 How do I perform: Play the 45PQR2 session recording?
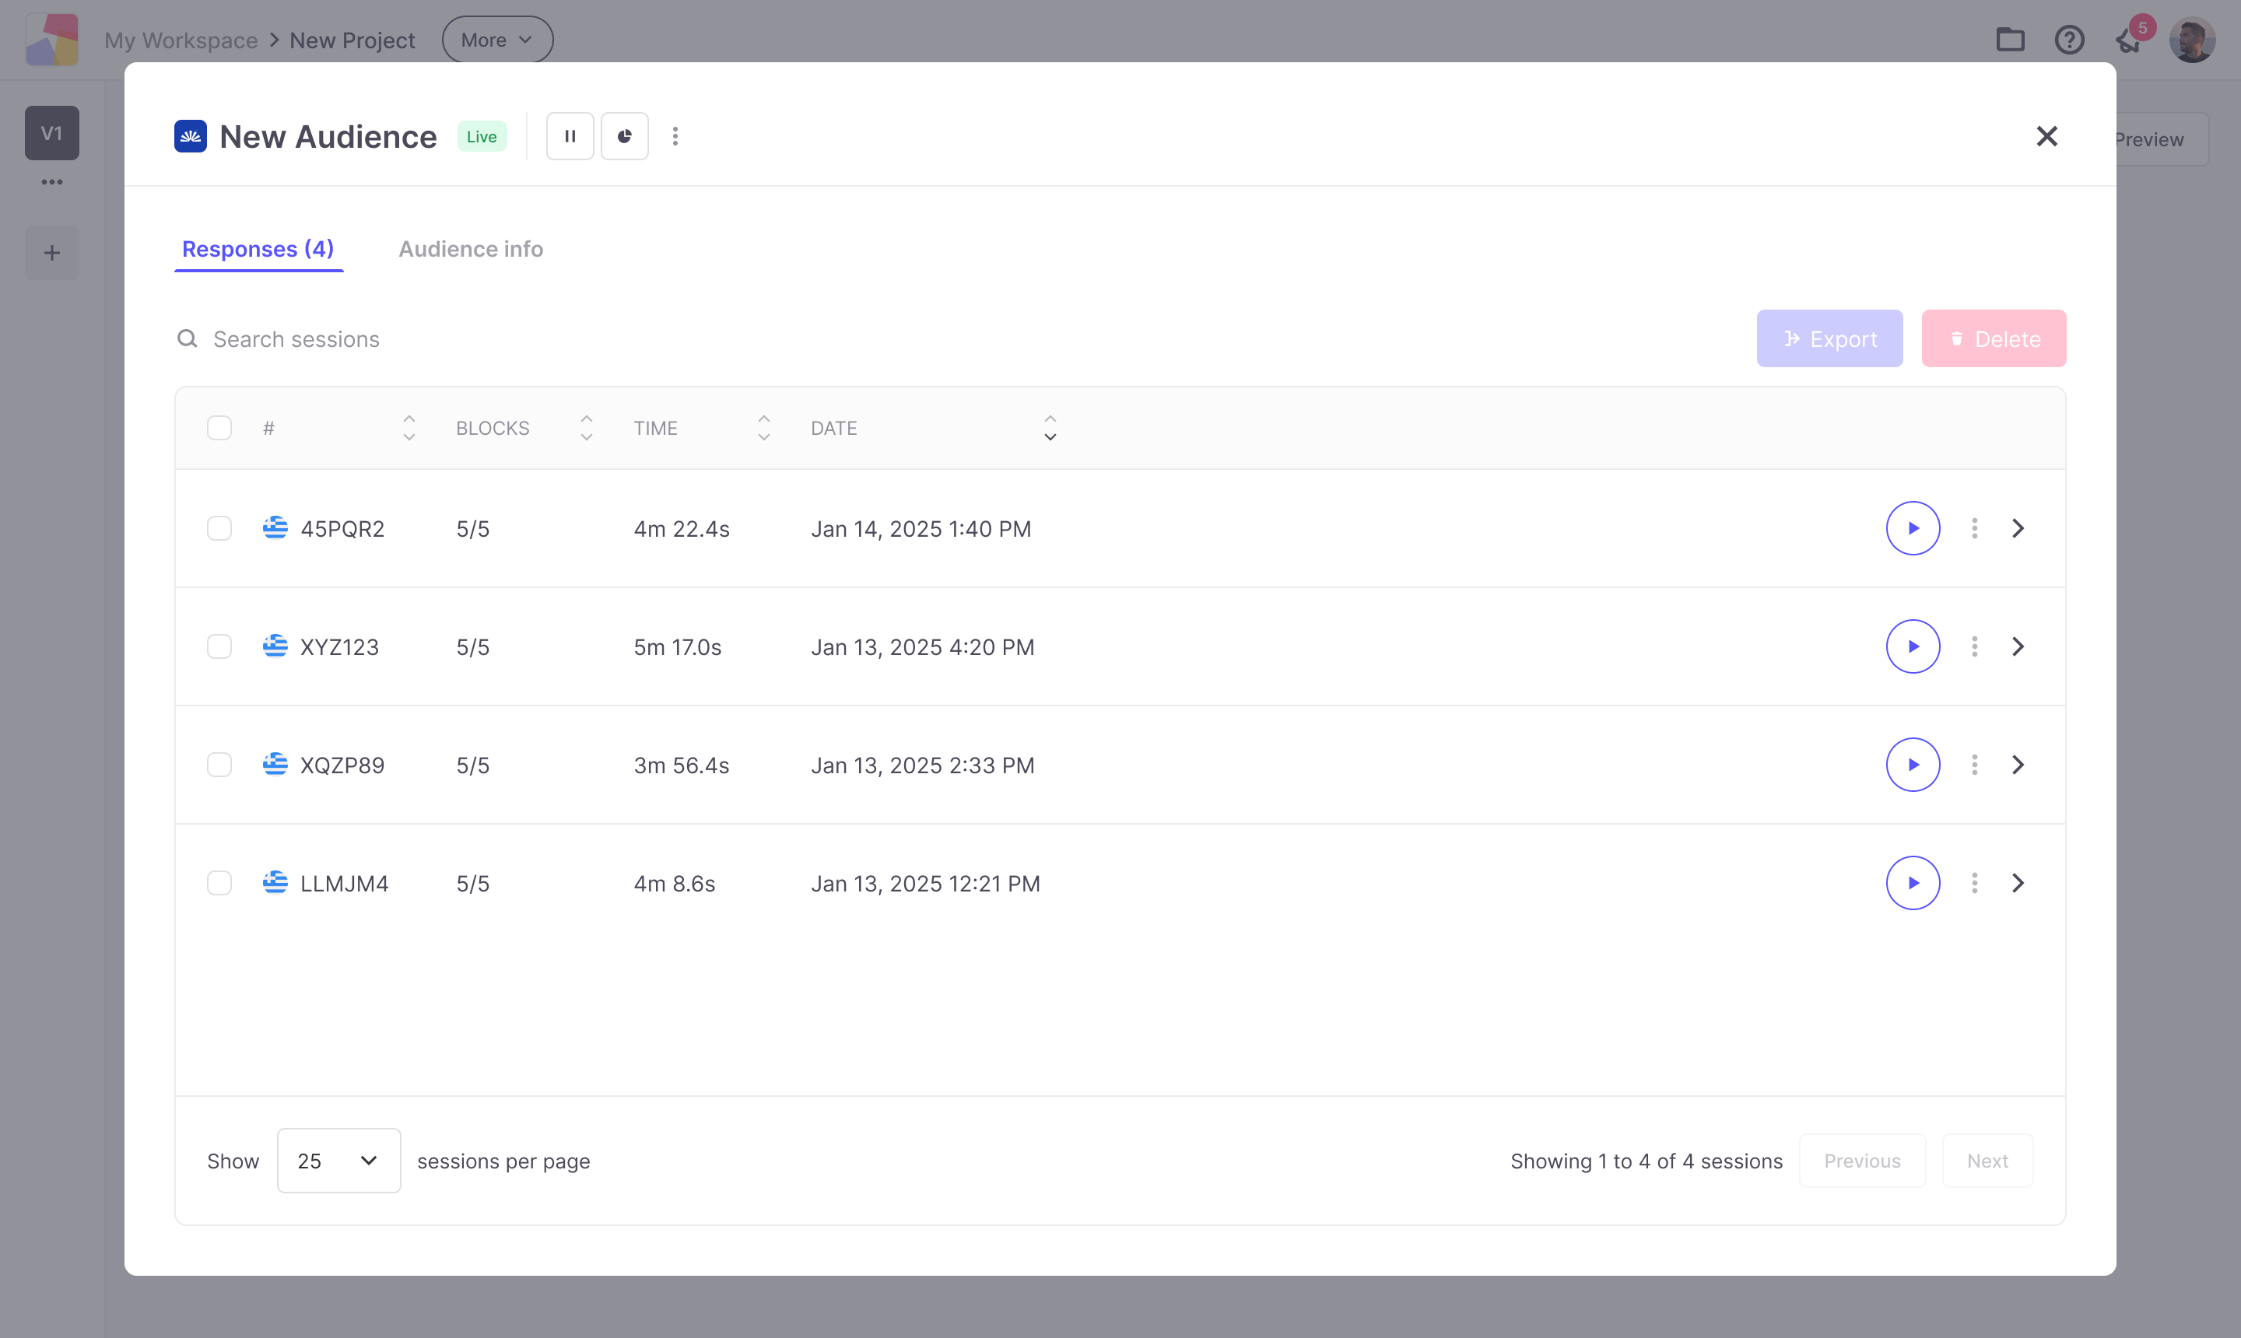pos(1913,528)
